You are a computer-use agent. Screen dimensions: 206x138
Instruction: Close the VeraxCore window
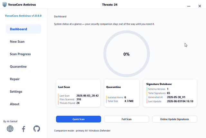click(200, 6)
